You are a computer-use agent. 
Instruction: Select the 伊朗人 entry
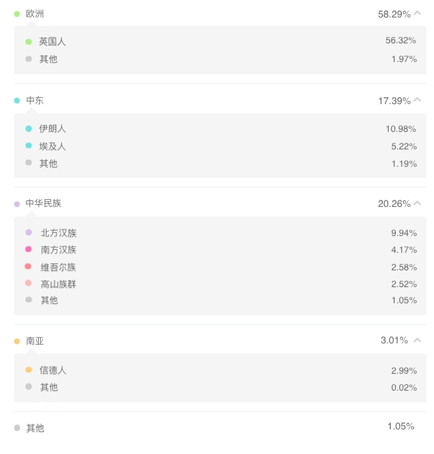coord(220,129)
